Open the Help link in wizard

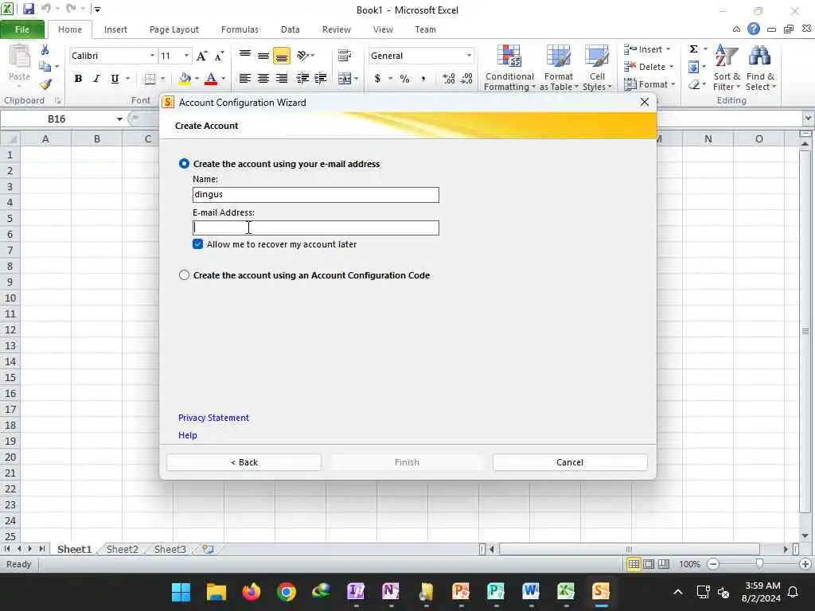coord(188,435)
